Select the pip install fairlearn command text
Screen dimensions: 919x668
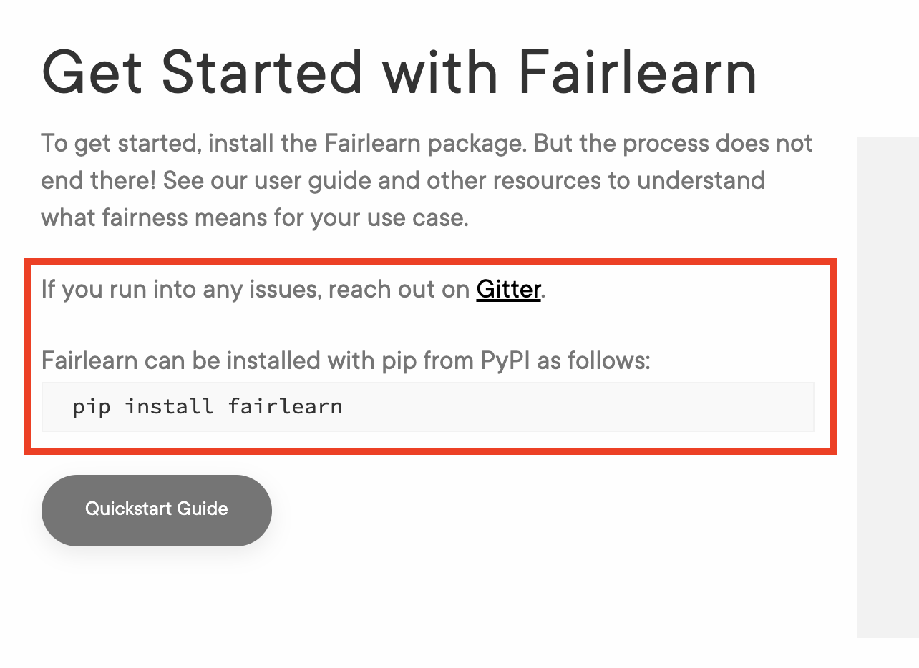207,406
